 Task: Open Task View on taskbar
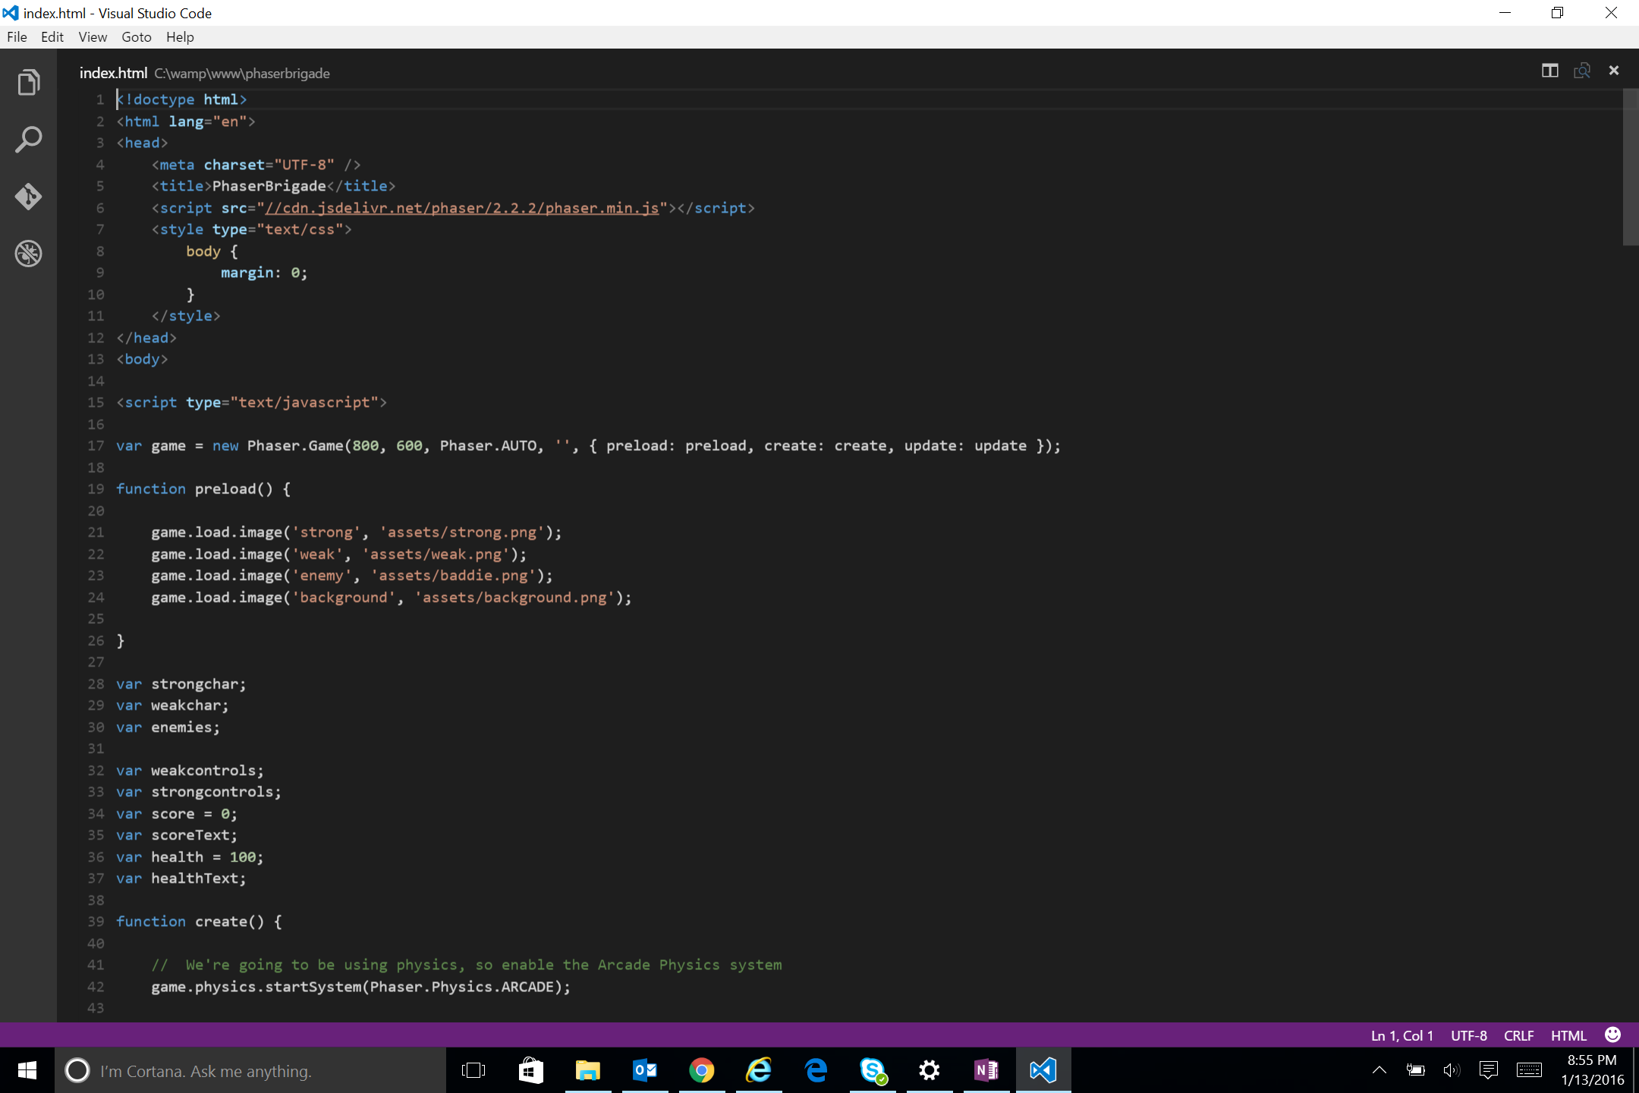(x=473, y=1071)
